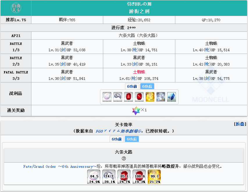Click the silver card icon in loot row
The width and height of the screenshot is (248, 192).
(x=161, y=97)
